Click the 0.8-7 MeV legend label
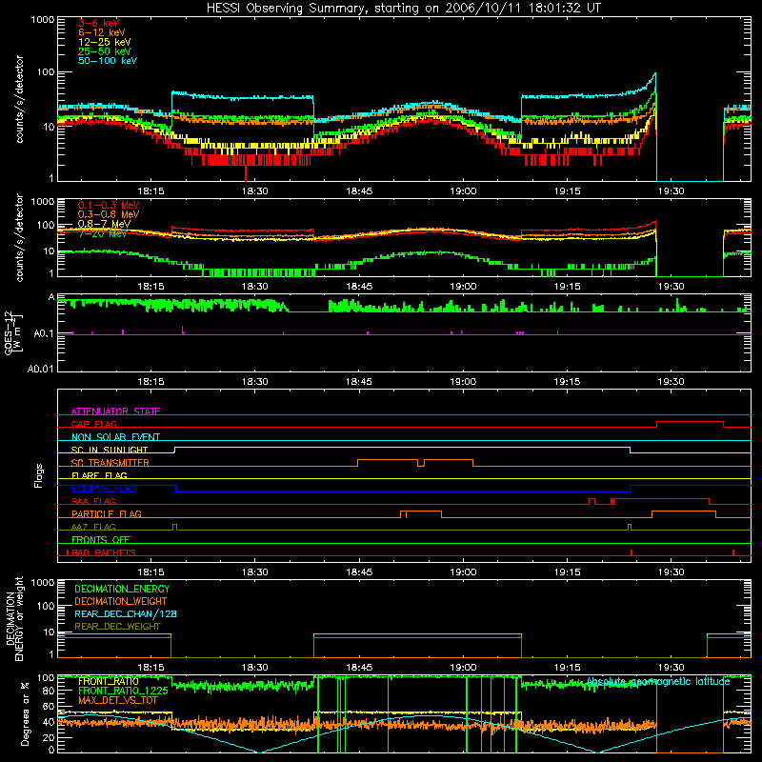This screenshot has height=762, width=762. [104, 225]
